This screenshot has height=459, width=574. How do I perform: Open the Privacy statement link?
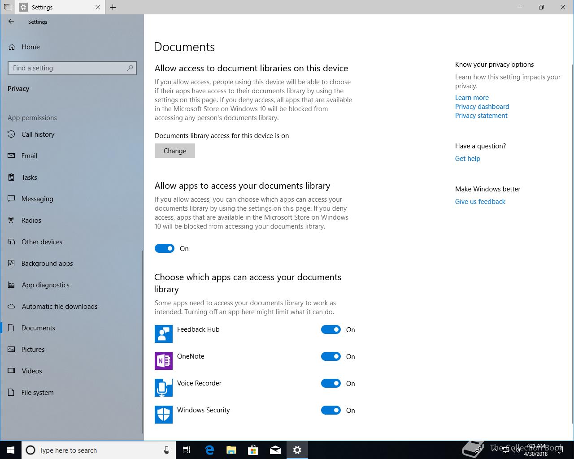click(481, 115)
